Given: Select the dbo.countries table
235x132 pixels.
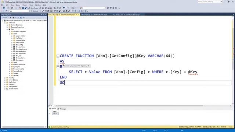Looking at the screenshot, I should point(20,47).
